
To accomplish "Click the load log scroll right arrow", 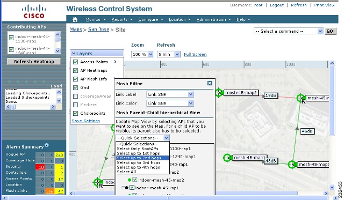I will tap(53, 107).
